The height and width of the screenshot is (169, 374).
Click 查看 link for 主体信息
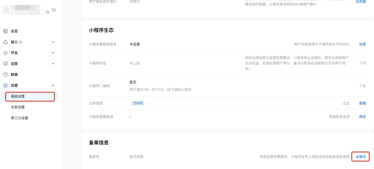pos(362,103)
